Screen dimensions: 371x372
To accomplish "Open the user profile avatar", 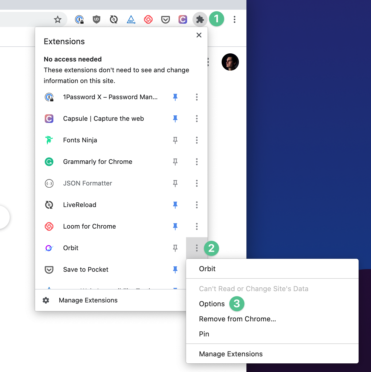I will click(230, 62).
